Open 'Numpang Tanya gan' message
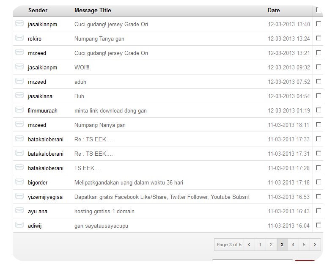Screen dimensions: 335x267 [x=99, y=39]
